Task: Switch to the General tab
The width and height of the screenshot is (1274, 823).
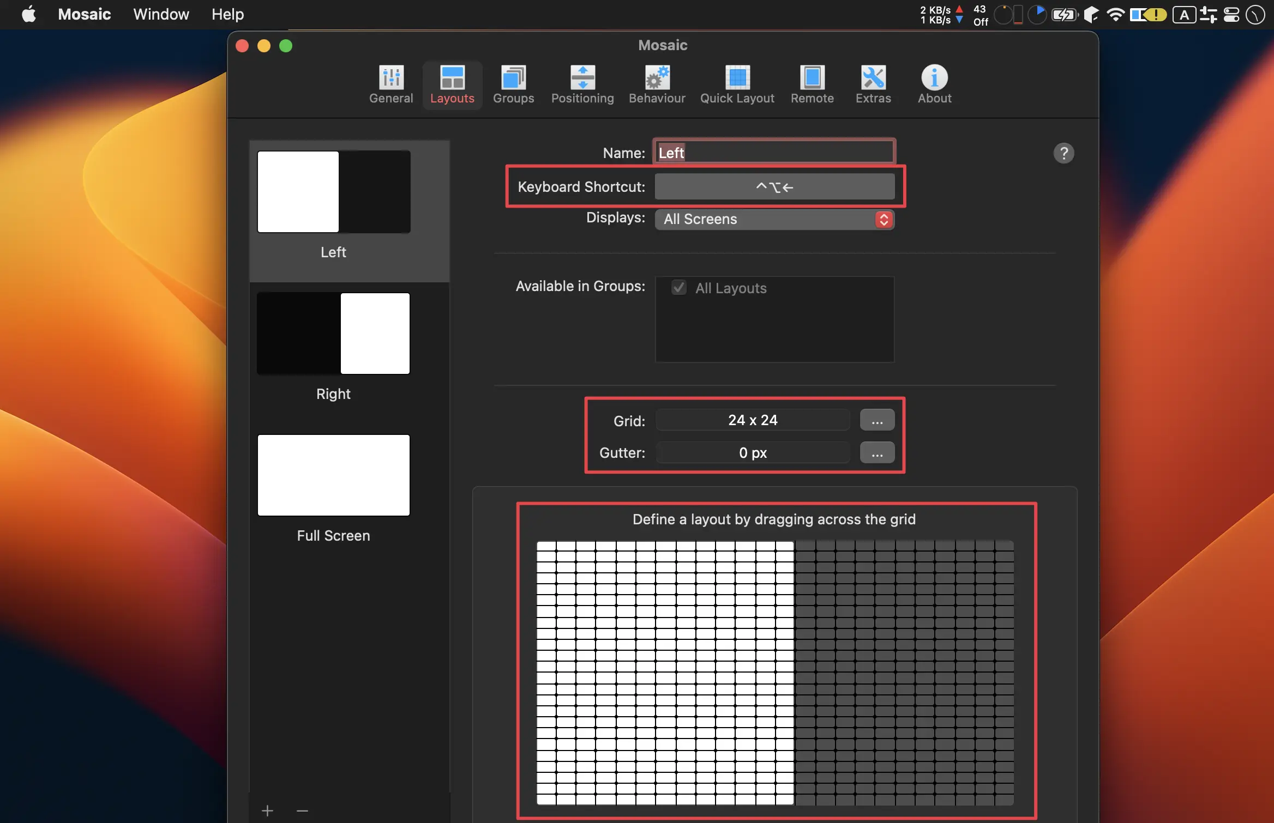Action: 390,83
